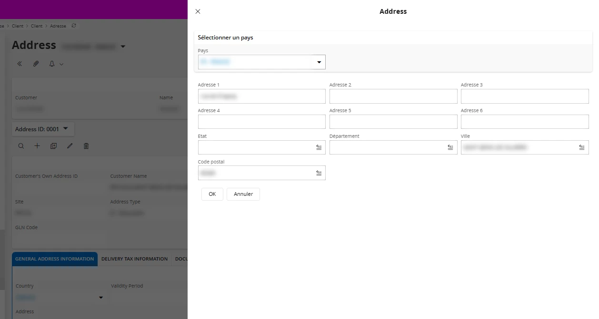Edit address with pencil icon
The width and height of the screenshot is (599, 319).
70,146
